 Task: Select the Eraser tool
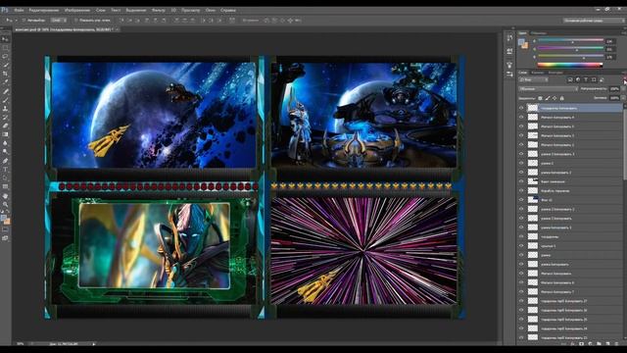(5, 126)
